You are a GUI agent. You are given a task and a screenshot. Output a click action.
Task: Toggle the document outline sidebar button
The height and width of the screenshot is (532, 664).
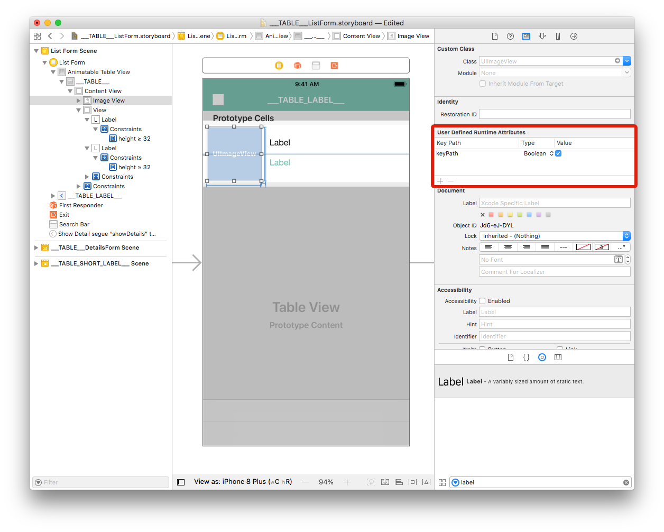click(181, 482)
